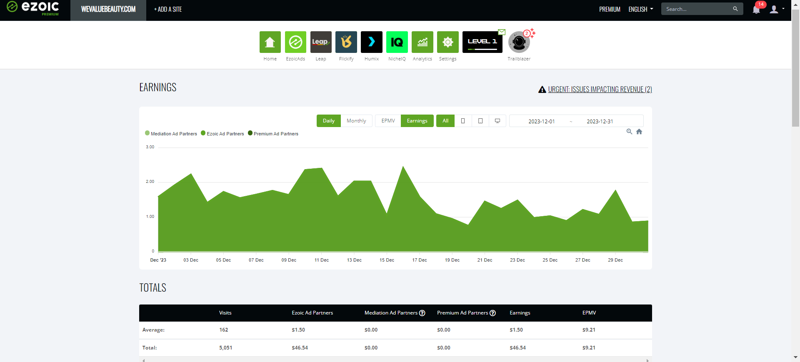Select All devices filter
The height and width of the screenshot is (362, 800).
click(x=445, y=121)
